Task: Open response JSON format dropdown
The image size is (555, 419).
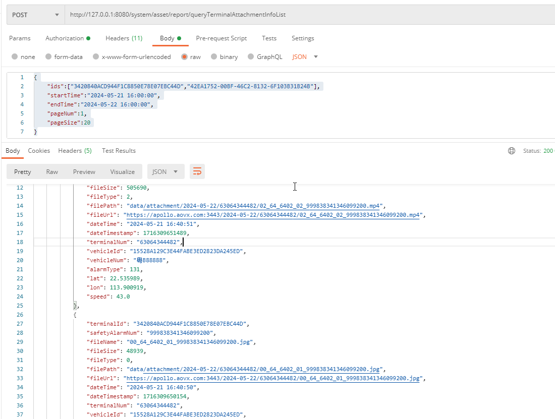Action: [x=165, y=172]
